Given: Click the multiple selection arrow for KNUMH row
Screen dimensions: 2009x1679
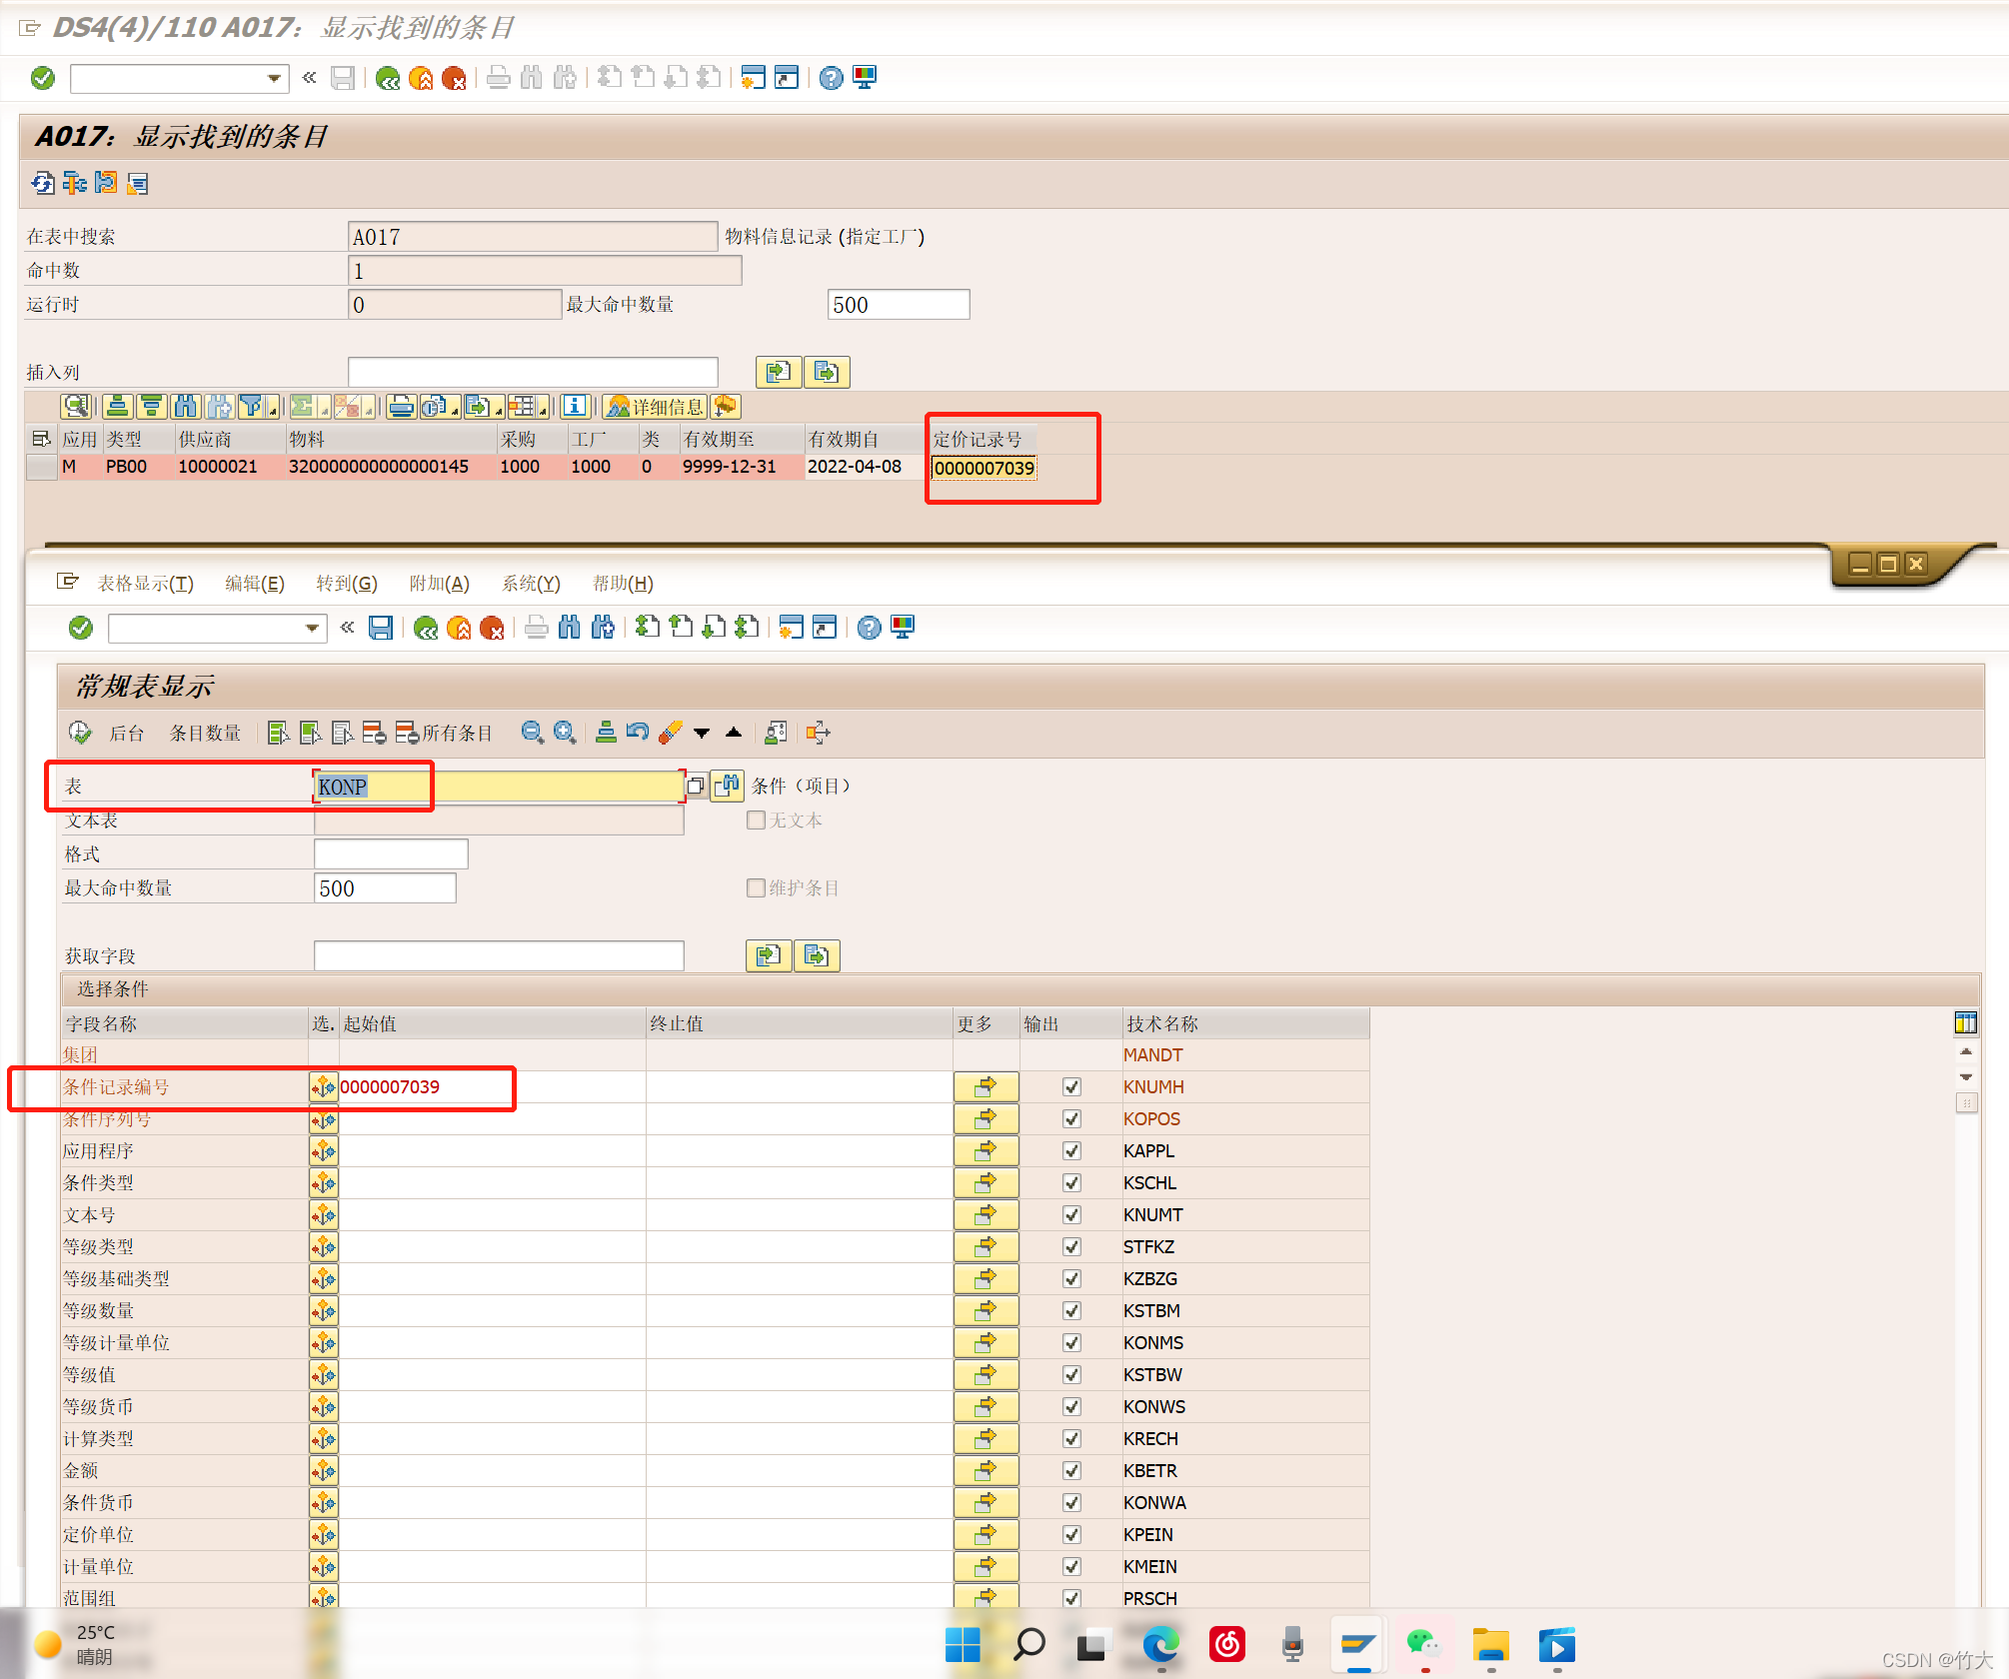Looking at the screenshot, I should point(986,1086).
